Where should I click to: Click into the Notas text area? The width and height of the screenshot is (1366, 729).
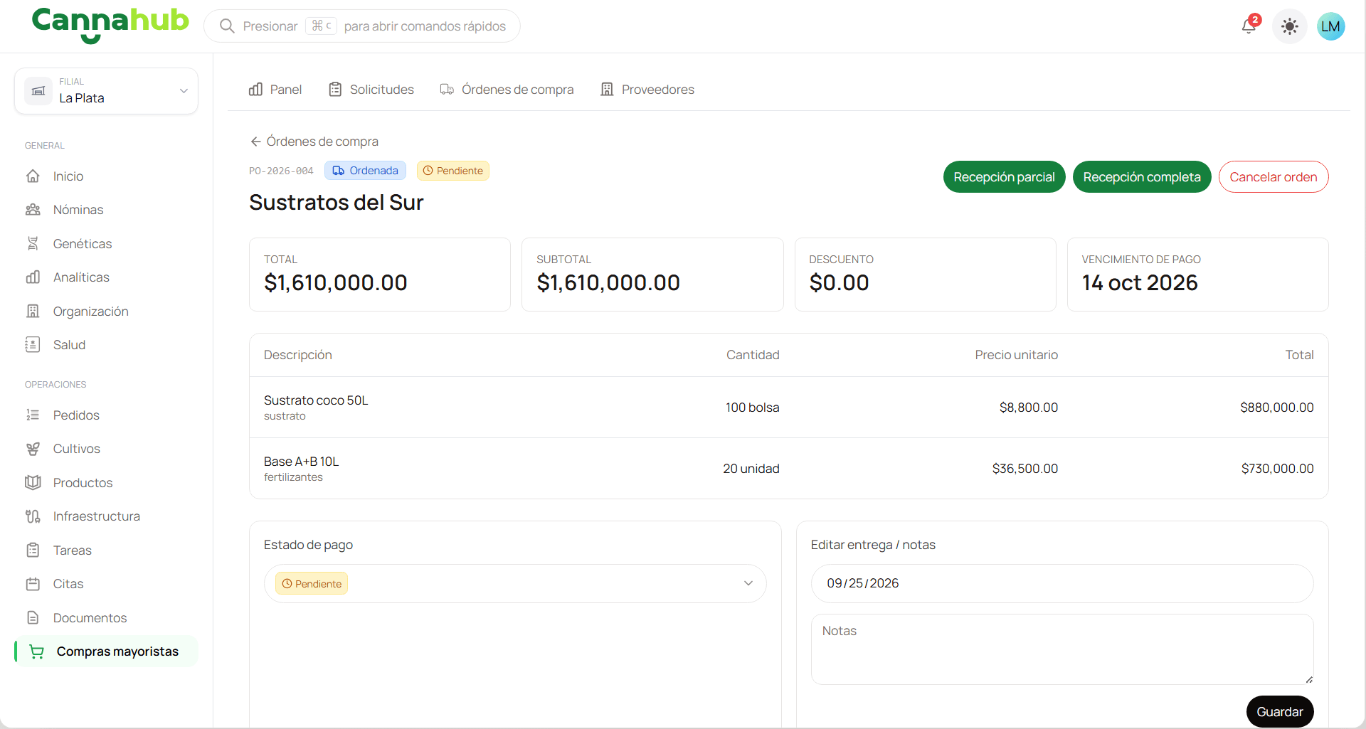pyautogui.click(x=1061, y=649)
